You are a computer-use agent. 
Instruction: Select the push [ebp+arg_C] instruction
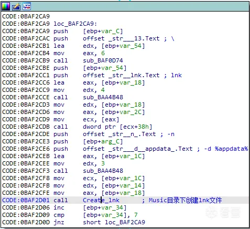88,141
